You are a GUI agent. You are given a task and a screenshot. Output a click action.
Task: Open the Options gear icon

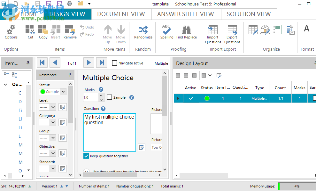[11, 30]
